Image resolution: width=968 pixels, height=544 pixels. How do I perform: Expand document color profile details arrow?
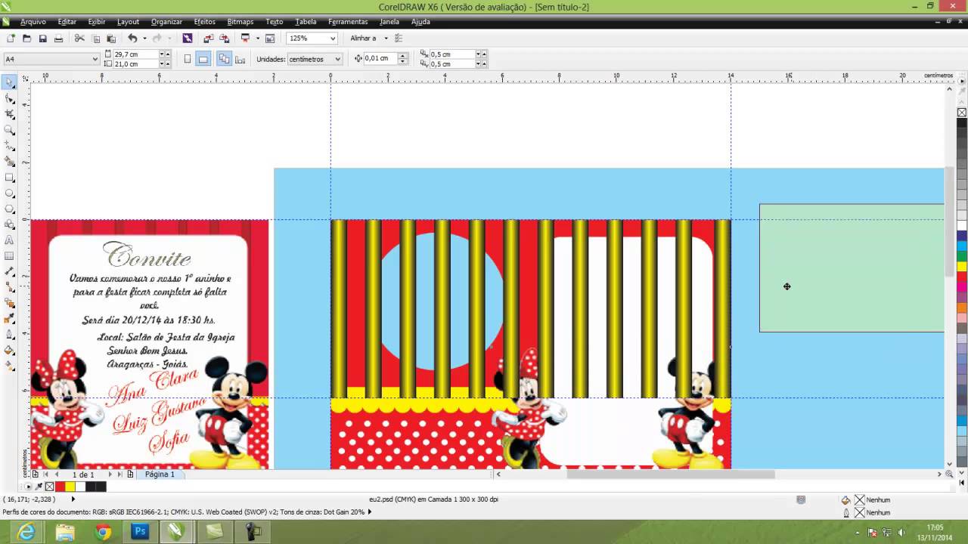click(x=370, y=512)
